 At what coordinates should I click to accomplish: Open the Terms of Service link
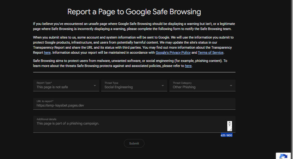click(x=211, y=53)
